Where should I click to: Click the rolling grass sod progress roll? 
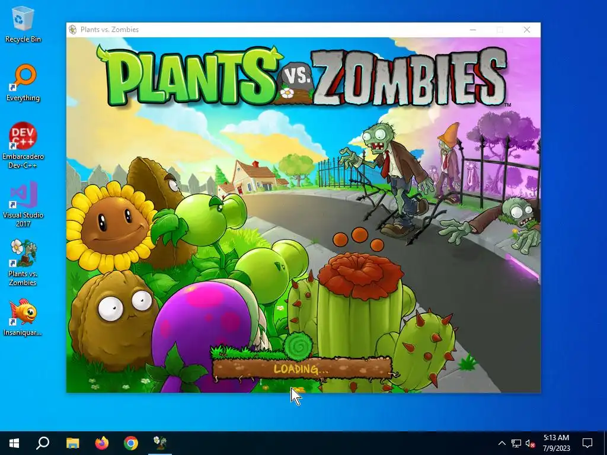coord(298,345)
